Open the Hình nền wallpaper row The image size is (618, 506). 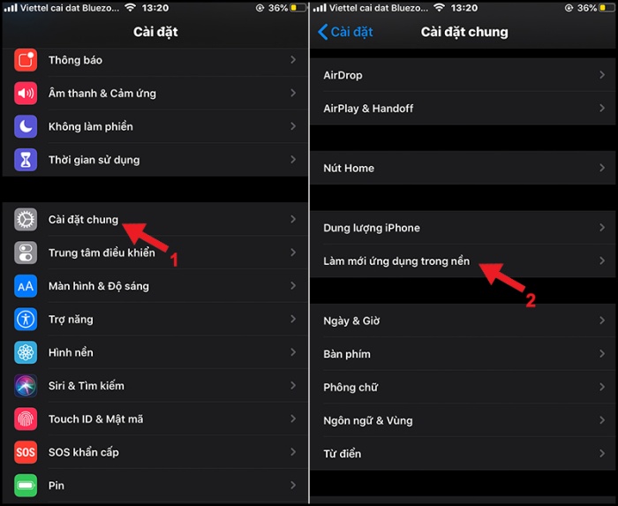pyautogui.click(x=154, y=352)
